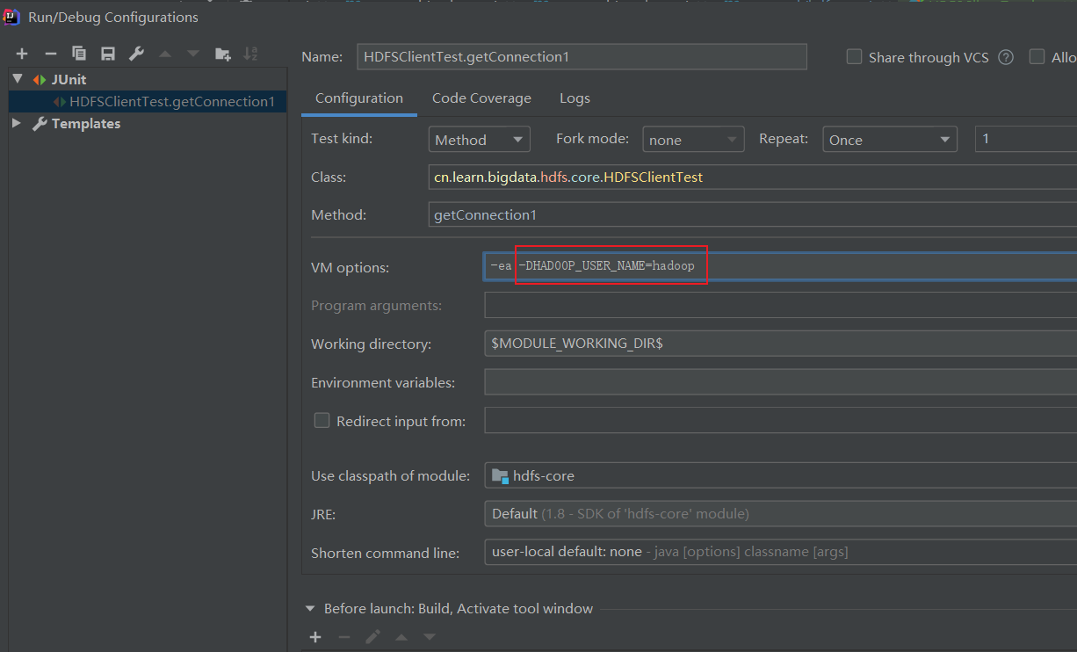Enable Share through VCS checkbox
Image resolution: width=1077 pixels, height=652 pixels.
click(x=854, y=57)
